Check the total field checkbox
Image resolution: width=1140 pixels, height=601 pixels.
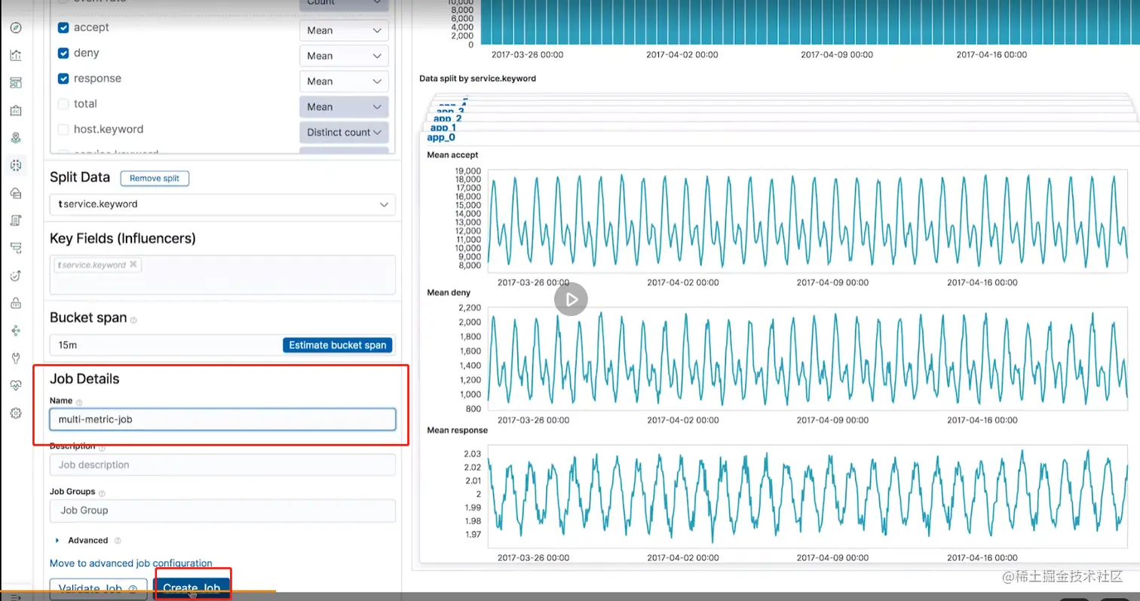(63, 104)
